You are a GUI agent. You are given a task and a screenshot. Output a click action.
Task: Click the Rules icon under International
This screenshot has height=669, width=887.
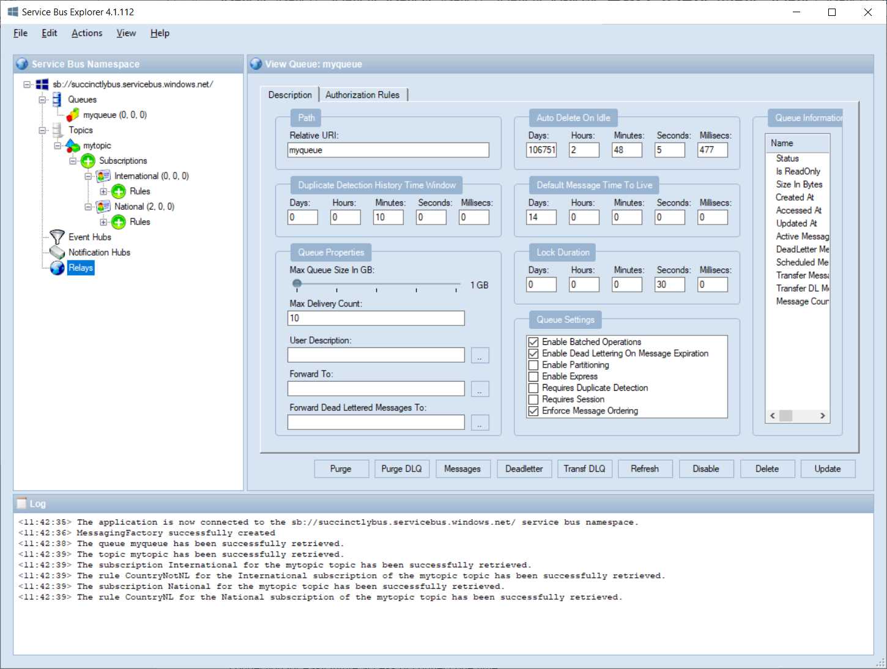[119, 191]
